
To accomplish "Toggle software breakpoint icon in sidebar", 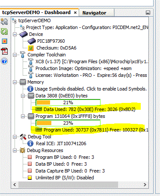I will coord(4,41).
